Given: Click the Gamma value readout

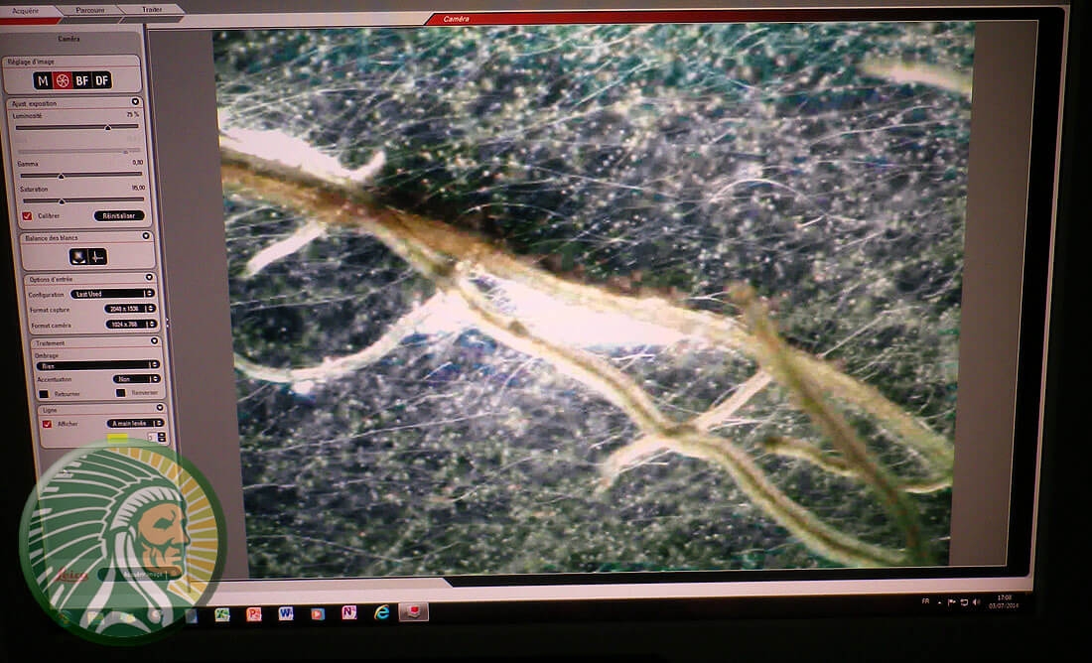Looking at the screenshot, I should point(138,162).
